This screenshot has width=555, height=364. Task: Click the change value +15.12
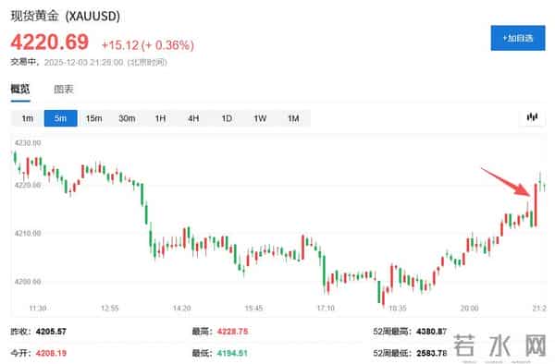point(120,45)
